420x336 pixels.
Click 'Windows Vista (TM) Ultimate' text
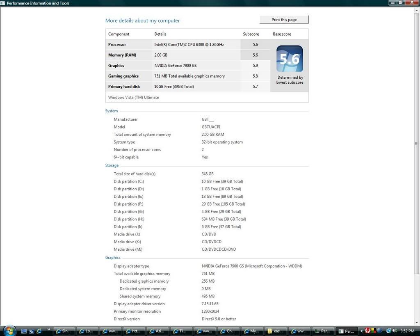(133, 97)
